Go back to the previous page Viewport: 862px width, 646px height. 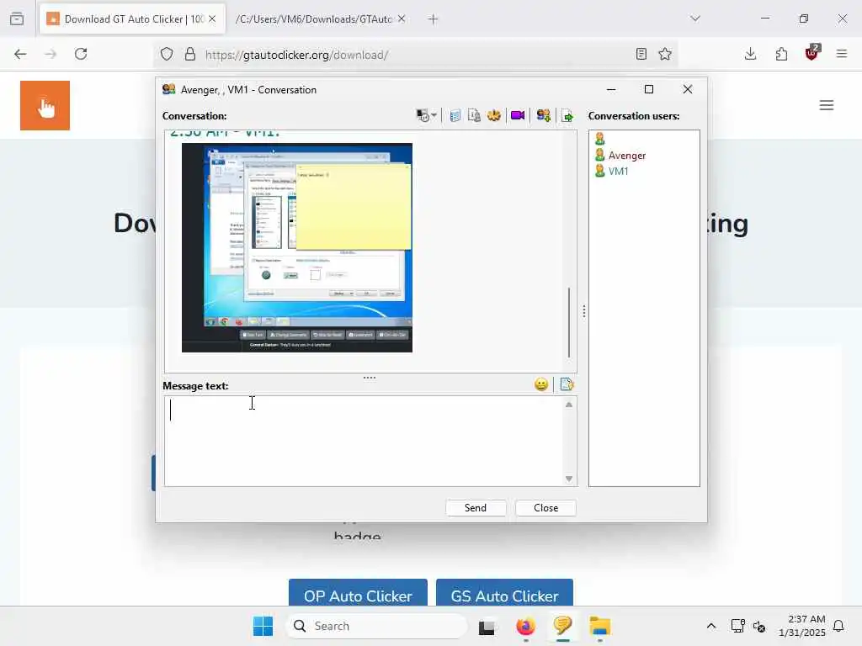(x=20, y=54)
